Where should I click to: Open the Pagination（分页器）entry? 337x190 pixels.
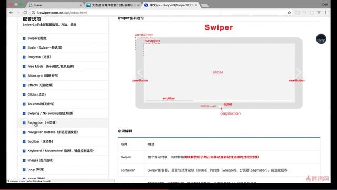(x=42, y=122)
